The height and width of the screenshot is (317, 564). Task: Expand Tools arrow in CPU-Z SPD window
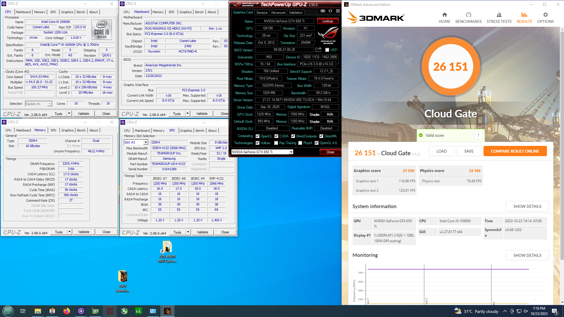(x=188, y=232)
